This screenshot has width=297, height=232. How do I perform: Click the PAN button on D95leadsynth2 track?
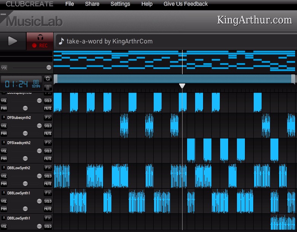[3, 158]
